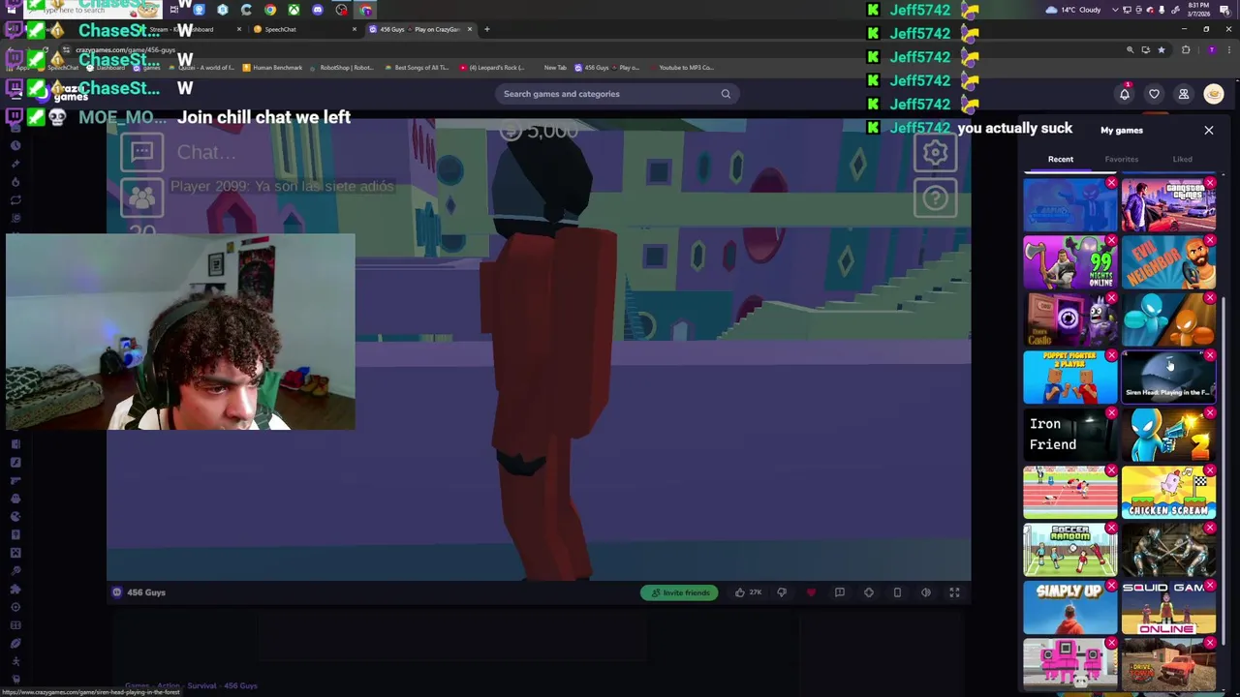Remove 99 Nights Online from recent
Screen dimensions: 1240x697
click(x=1111, y=241)
